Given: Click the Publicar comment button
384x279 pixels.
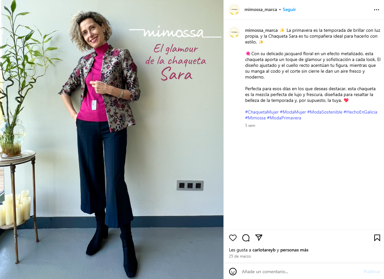Looking at the screenshot, I should tap(372, 272).
